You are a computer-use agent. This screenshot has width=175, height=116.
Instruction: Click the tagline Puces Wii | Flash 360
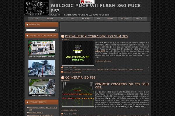point(80,15)
